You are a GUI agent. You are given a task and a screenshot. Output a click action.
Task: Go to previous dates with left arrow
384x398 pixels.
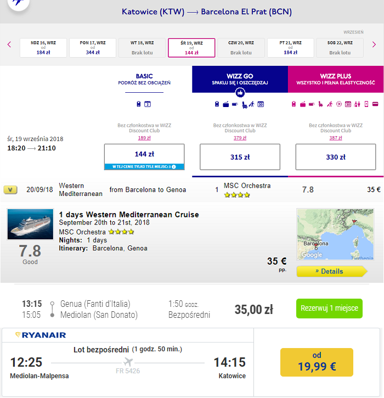tap(9, 44)
